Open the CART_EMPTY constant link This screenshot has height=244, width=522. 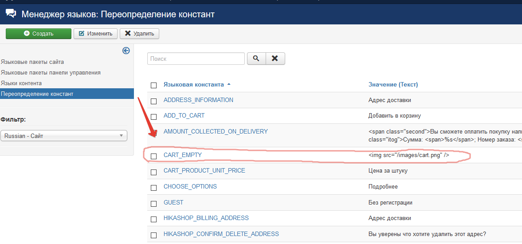point(183,155)
